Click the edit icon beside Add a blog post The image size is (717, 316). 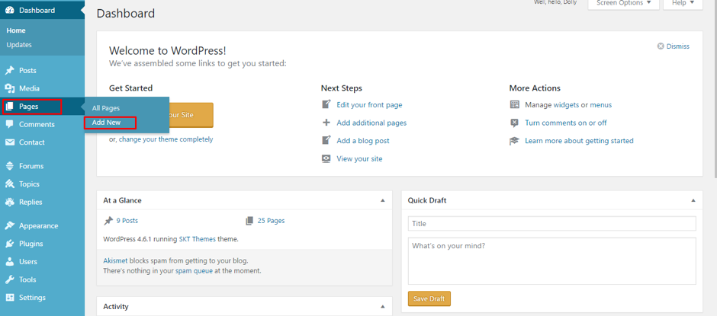pyautogui.click(x=326, y=141)
